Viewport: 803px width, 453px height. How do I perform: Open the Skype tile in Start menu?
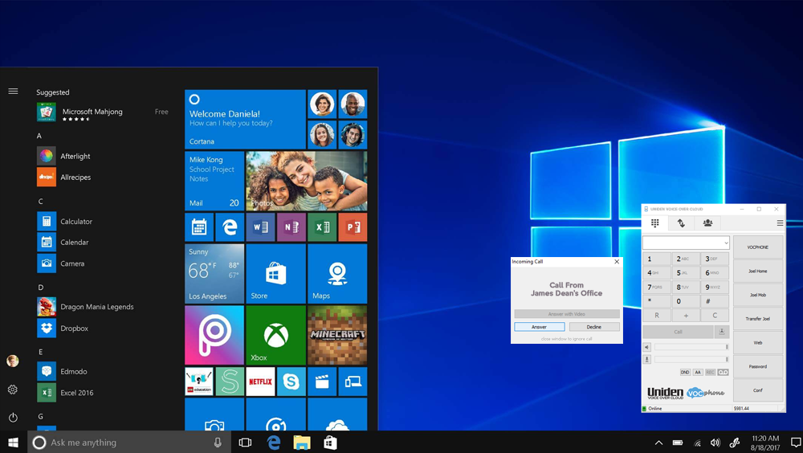click(x=291, y=382)
